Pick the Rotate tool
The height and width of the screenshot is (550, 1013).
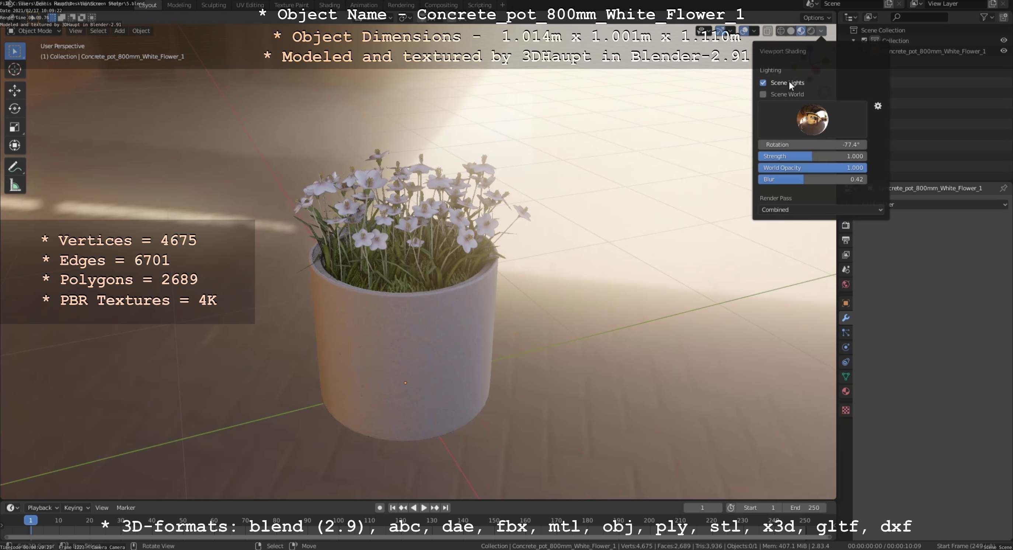[15, 108]
